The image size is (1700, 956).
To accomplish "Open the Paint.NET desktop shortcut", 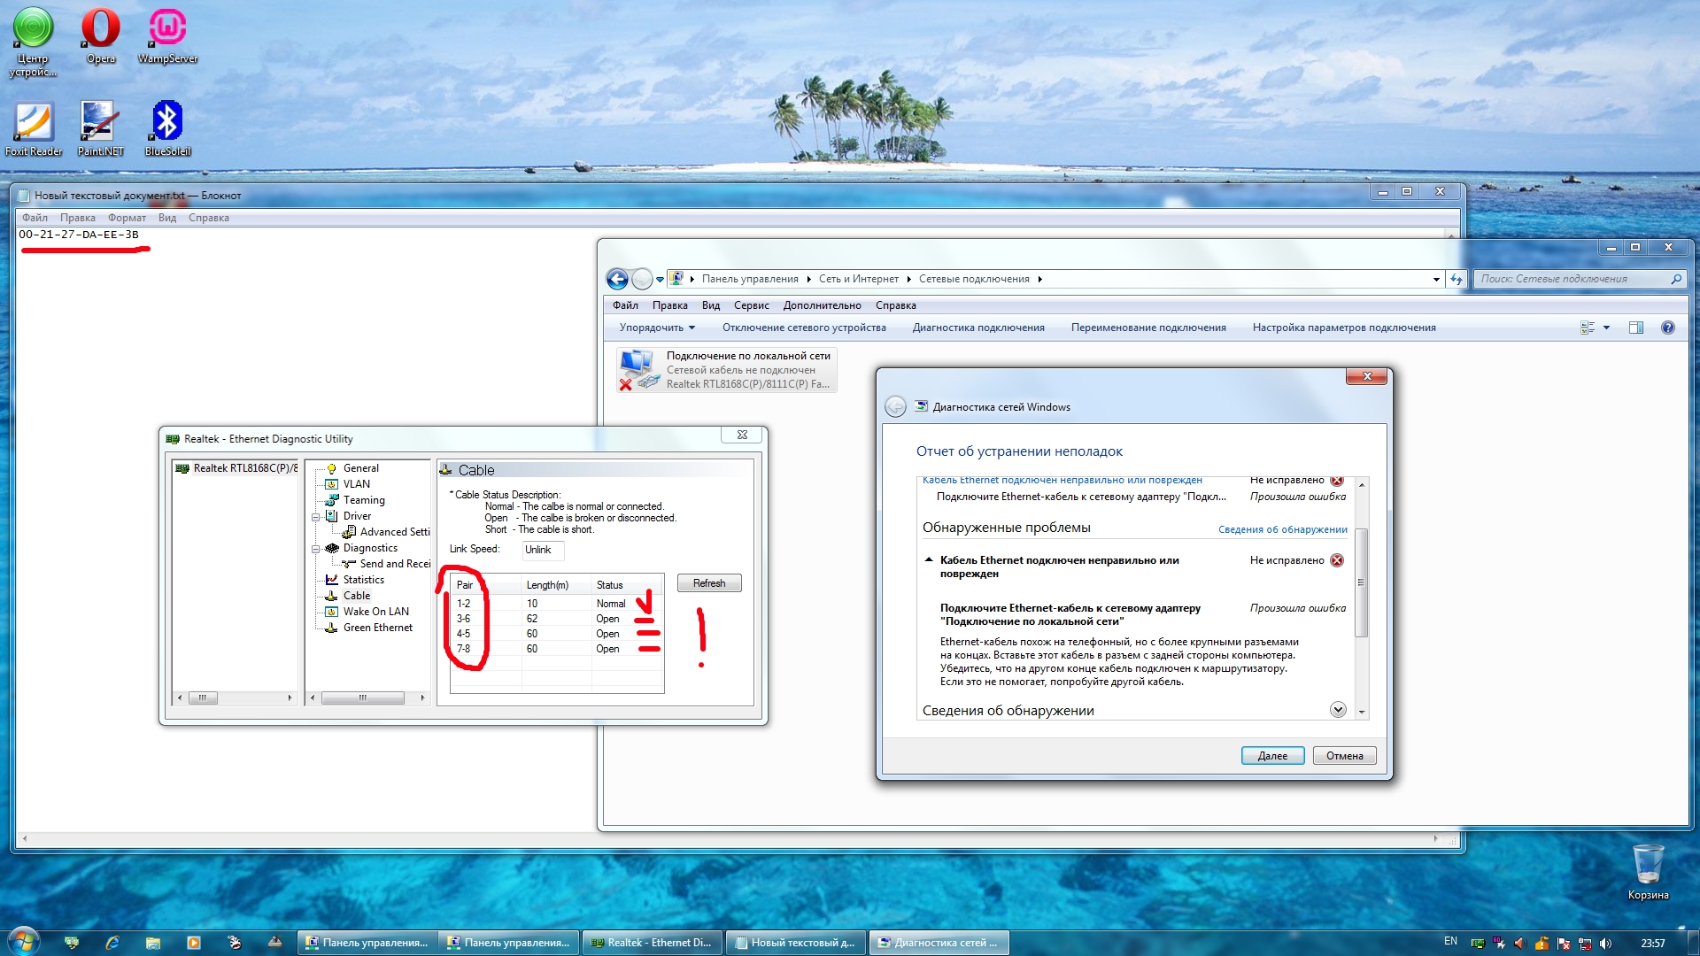I will (x=100, y=128).
